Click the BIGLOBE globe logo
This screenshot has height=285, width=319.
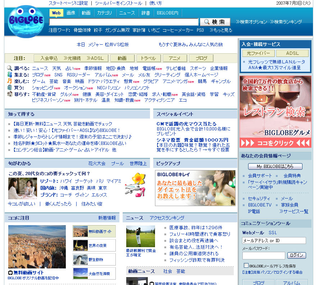pos(26,21)
